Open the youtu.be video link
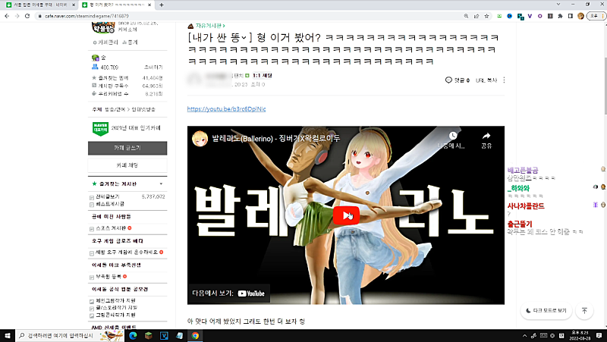This screenshot has width=607, height=342. click(x=226, y=108)
